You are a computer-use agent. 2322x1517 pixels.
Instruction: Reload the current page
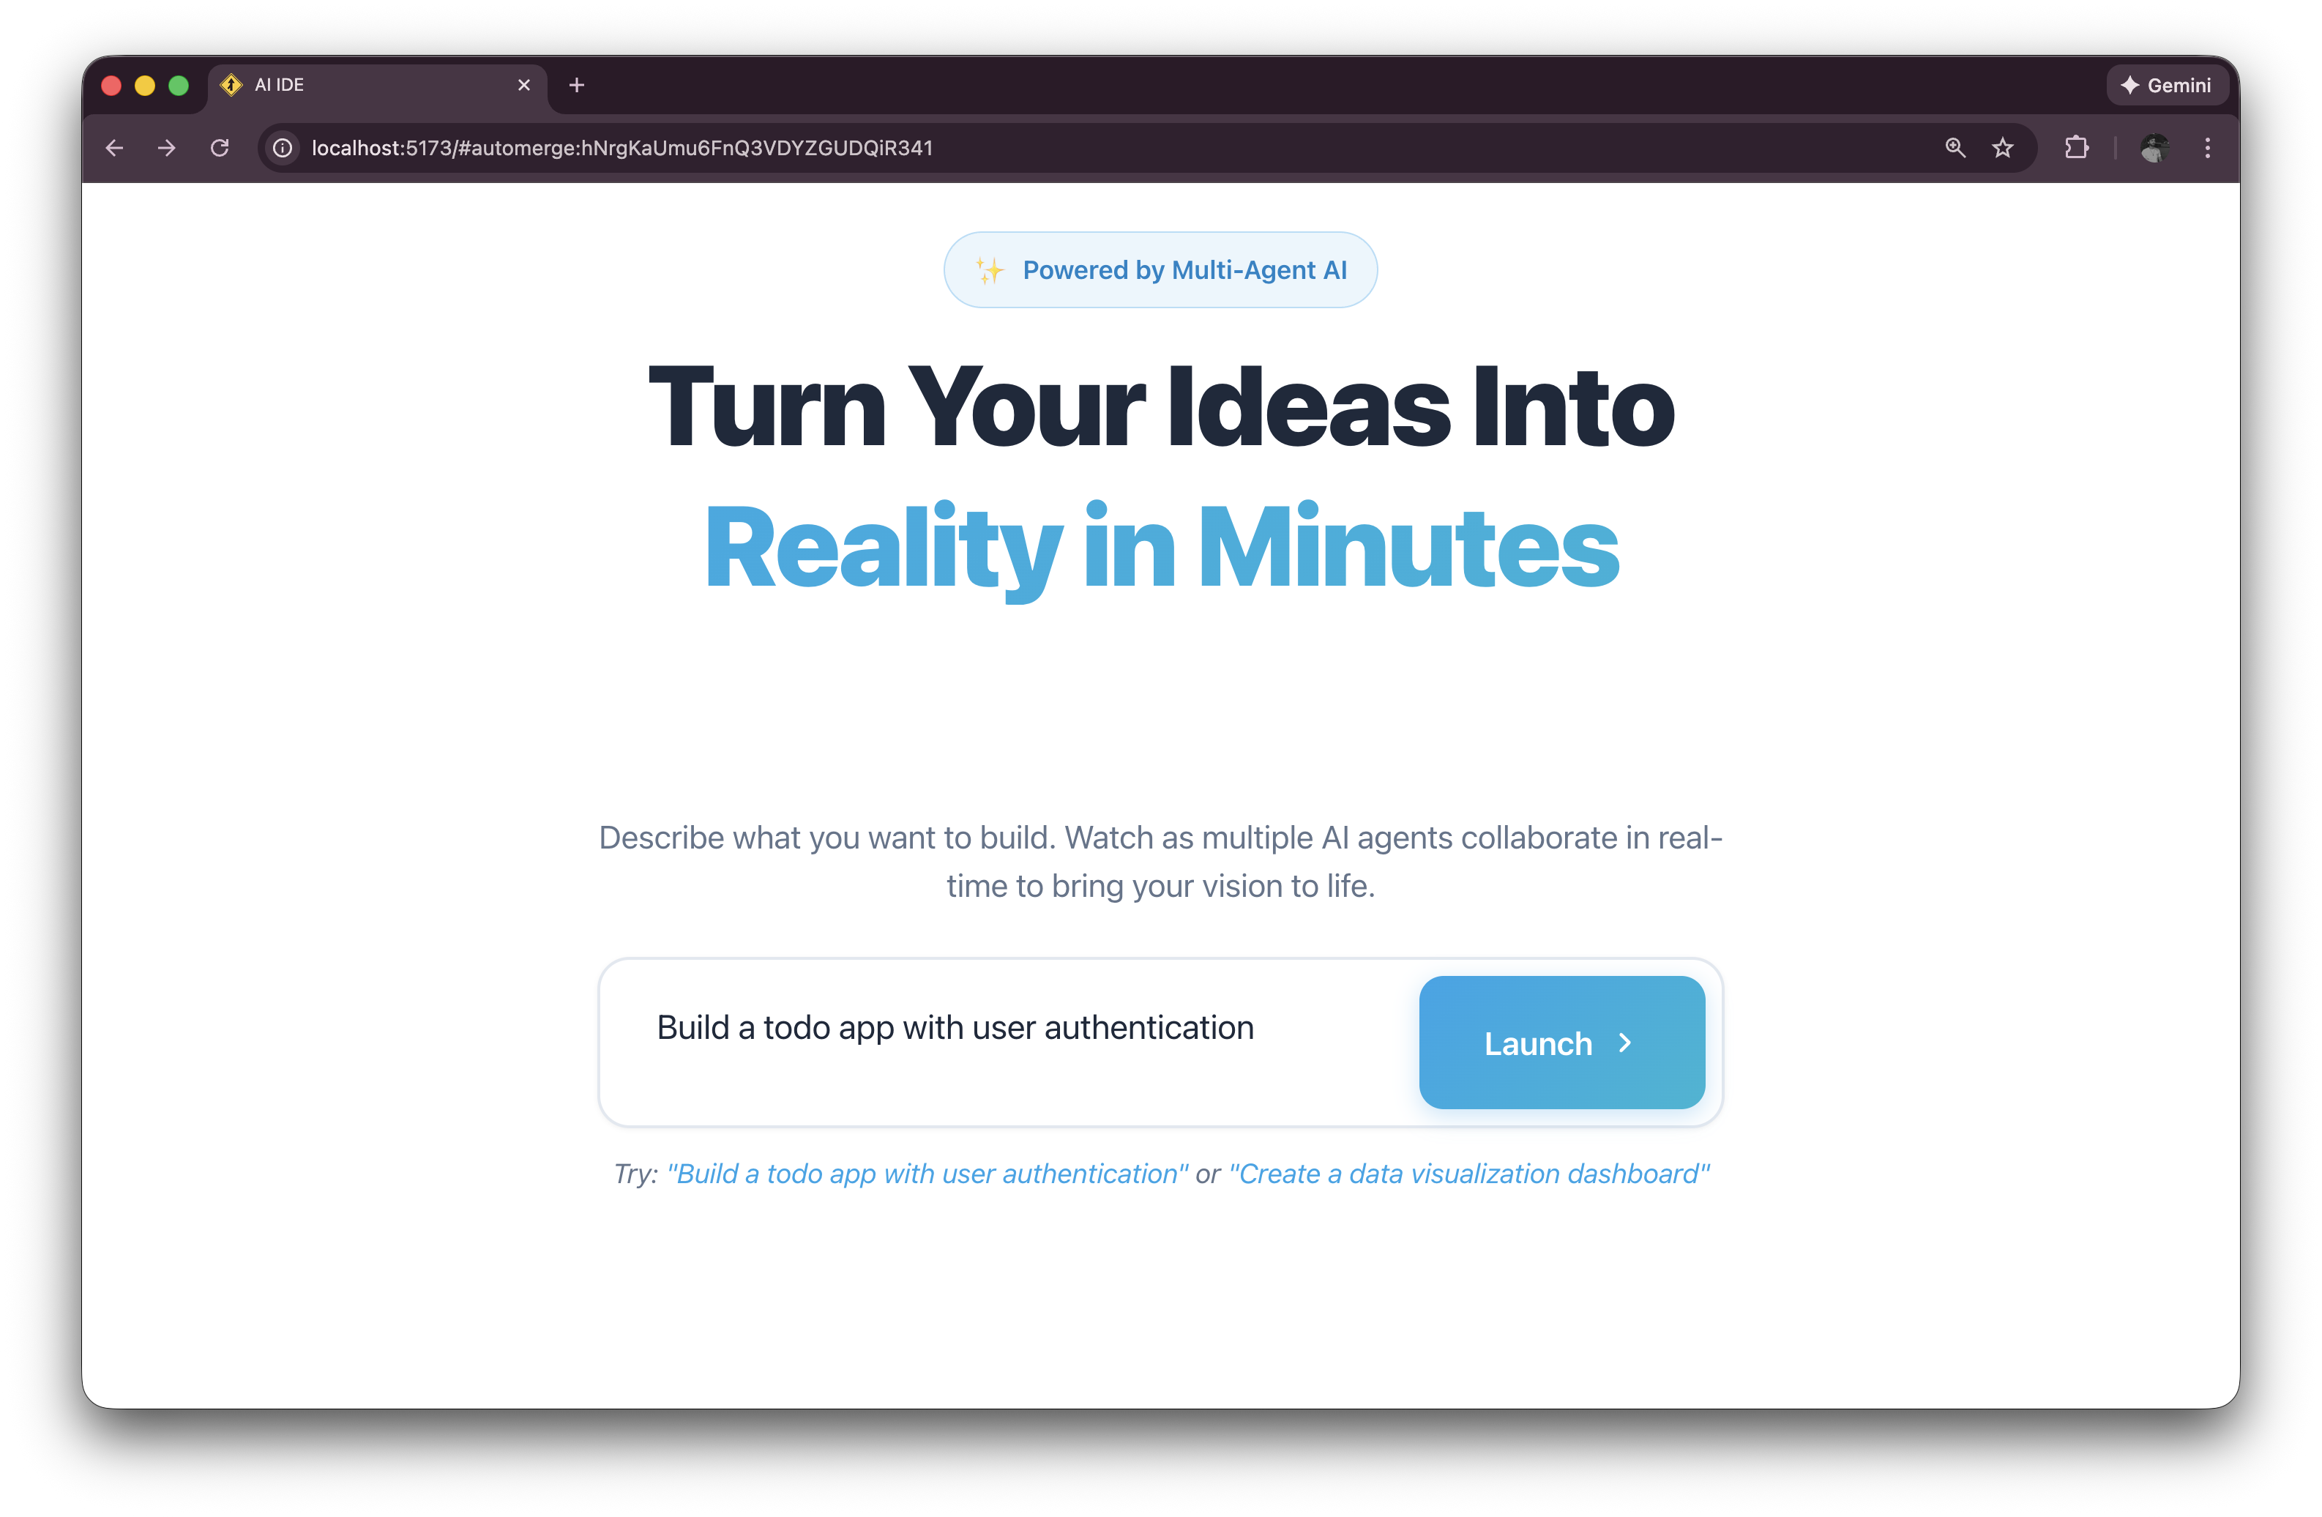(220, 149)
